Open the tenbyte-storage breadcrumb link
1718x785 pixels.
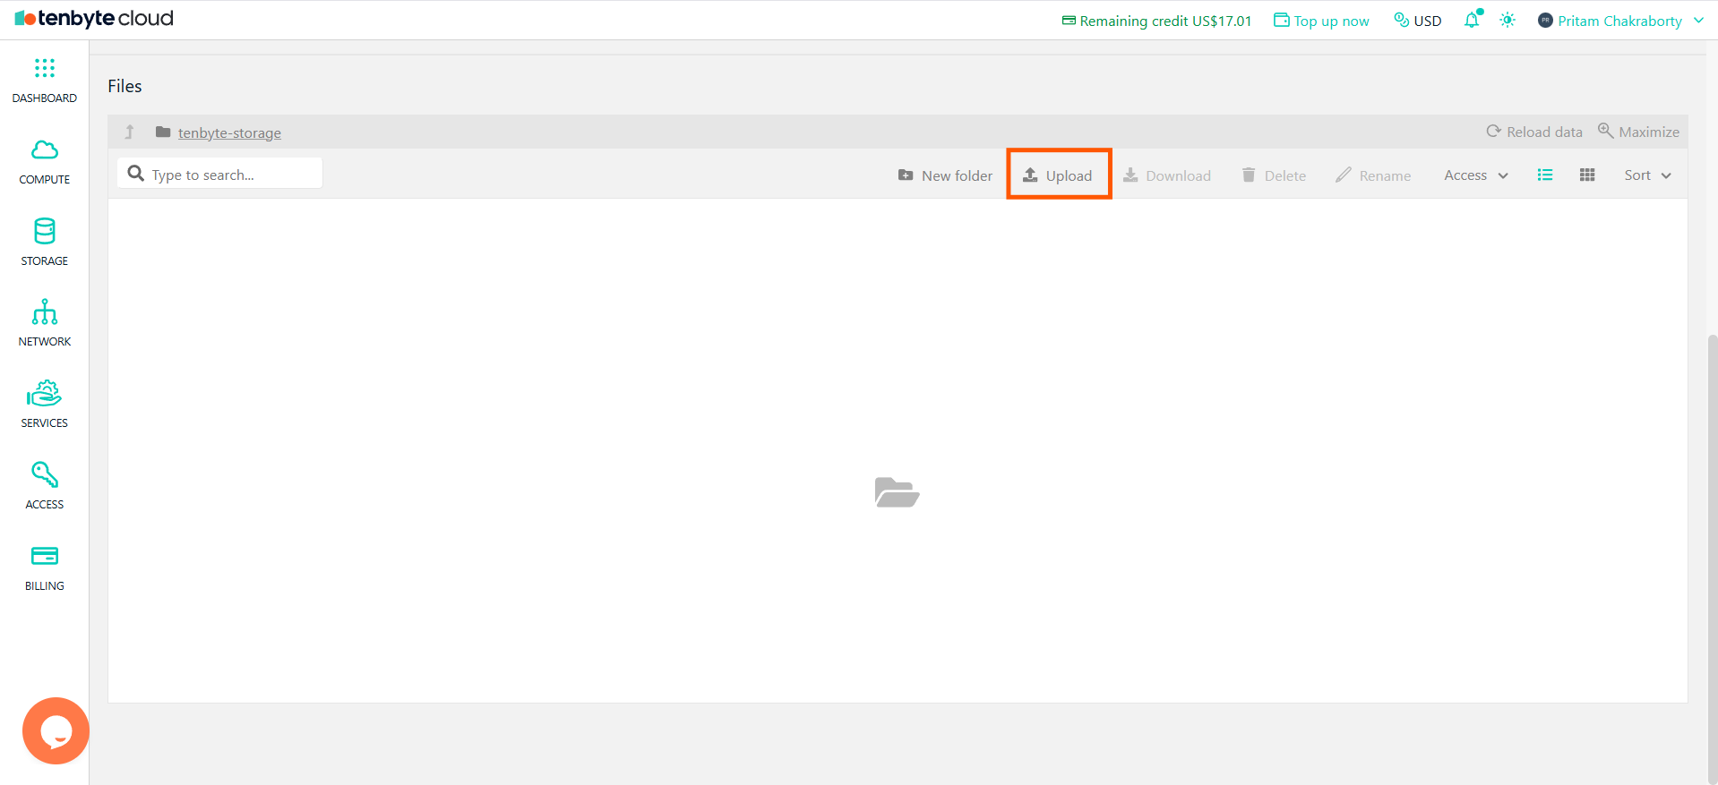229,132
